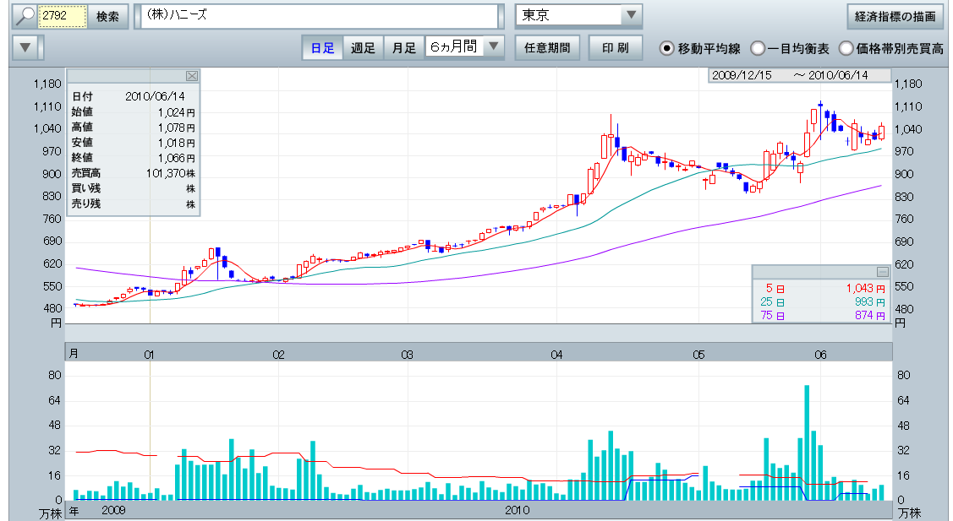The height and width of the screenshot is (521, 953).
Task: Click the date range label 2009/12/15～2010/06/14
Action: click(x=800, y=75)
